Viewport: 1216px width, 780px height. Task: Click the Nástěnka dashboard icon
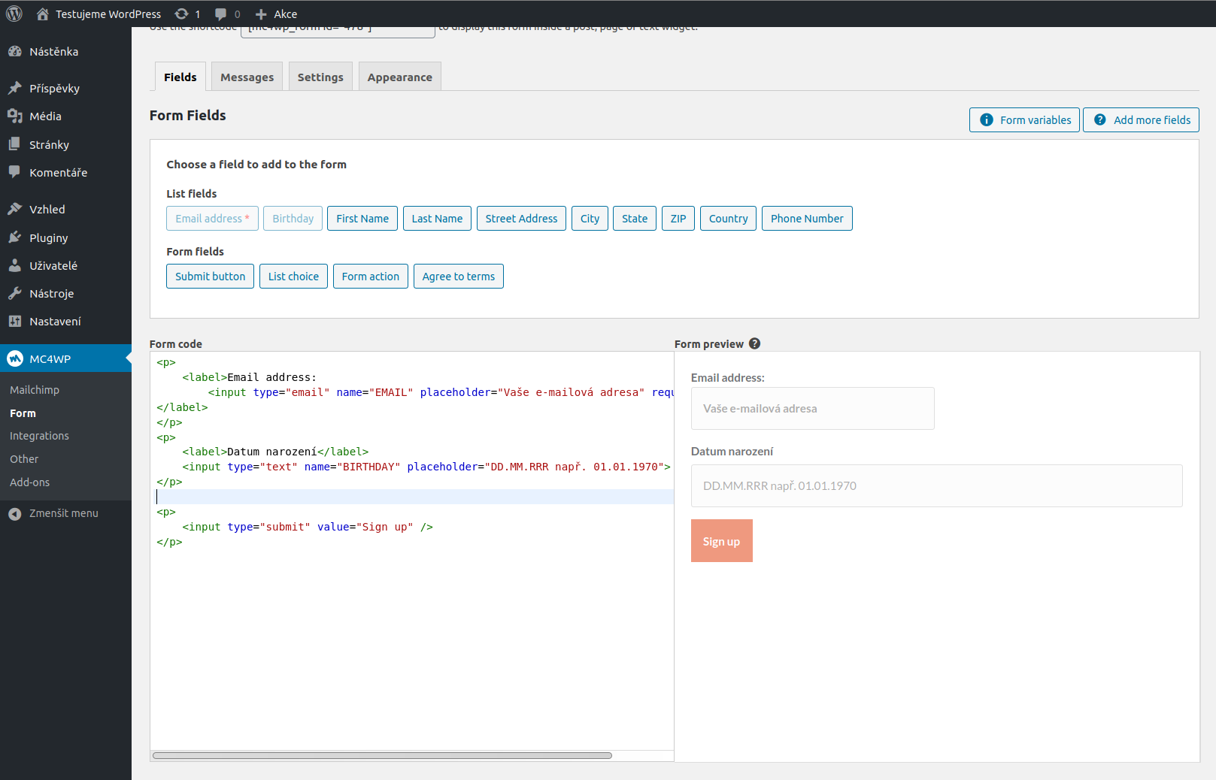14,52
